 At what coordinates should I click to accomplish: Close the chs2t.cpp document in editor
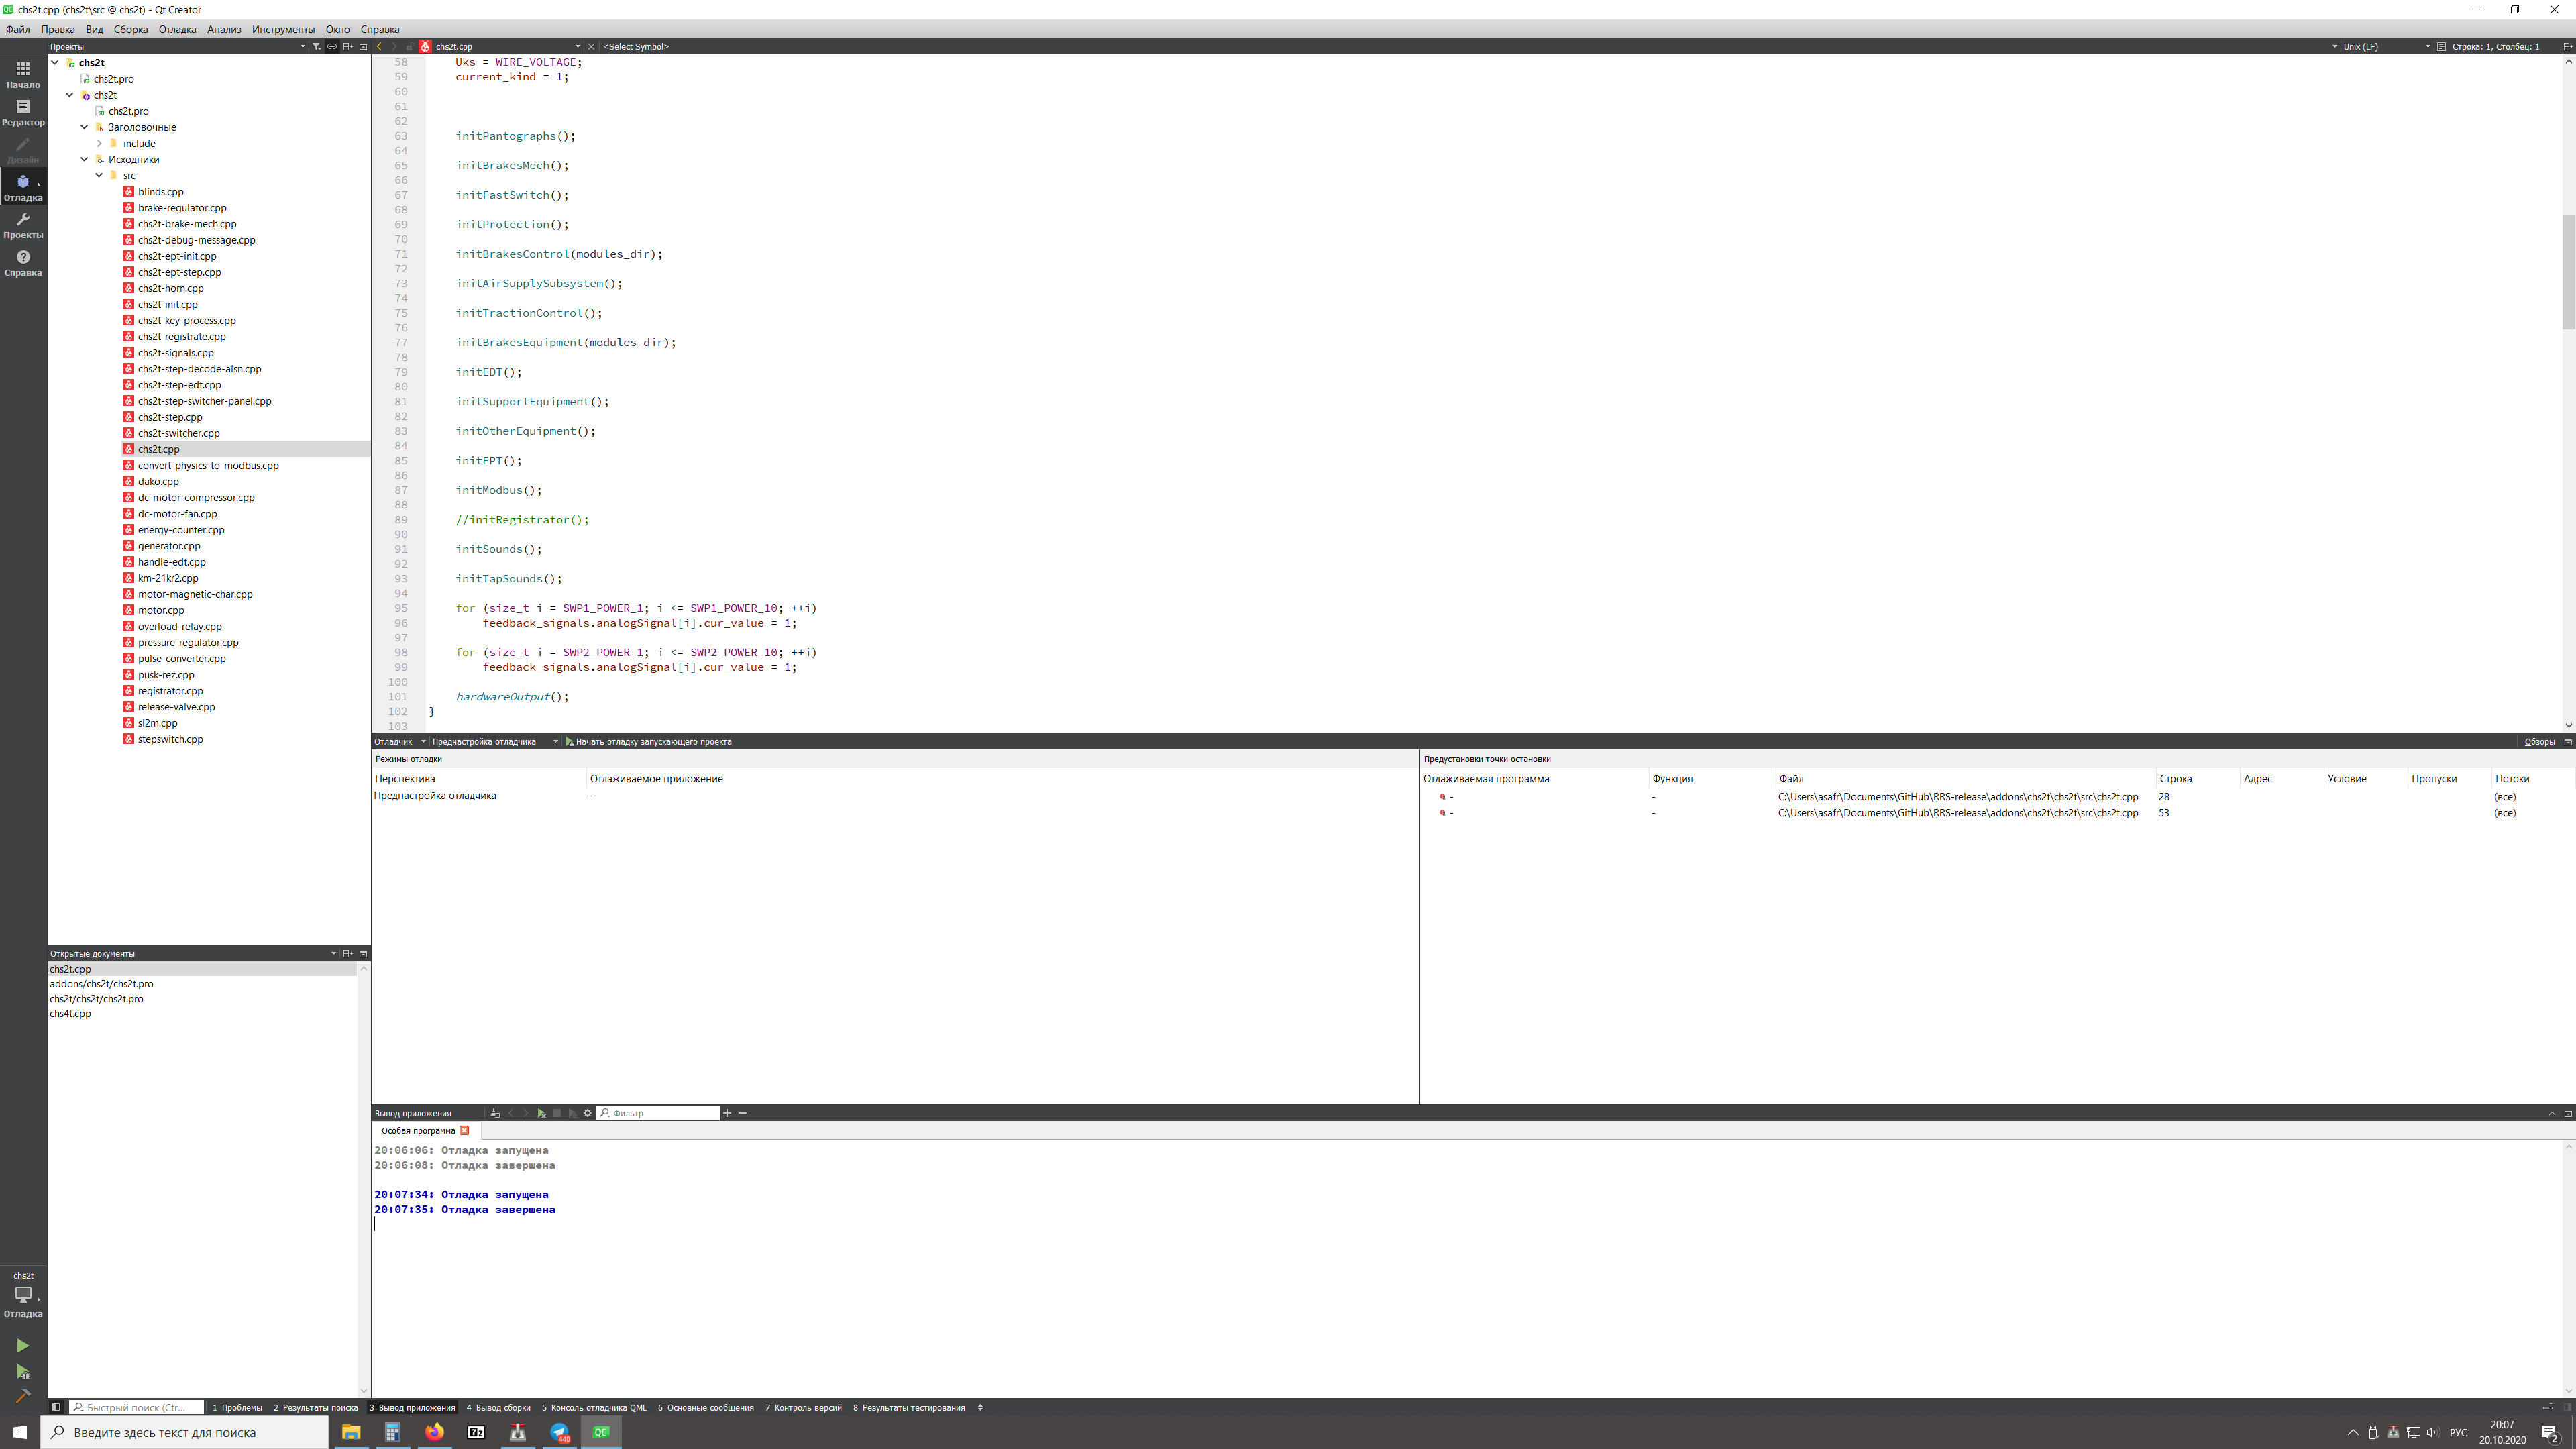coord(591,46)
